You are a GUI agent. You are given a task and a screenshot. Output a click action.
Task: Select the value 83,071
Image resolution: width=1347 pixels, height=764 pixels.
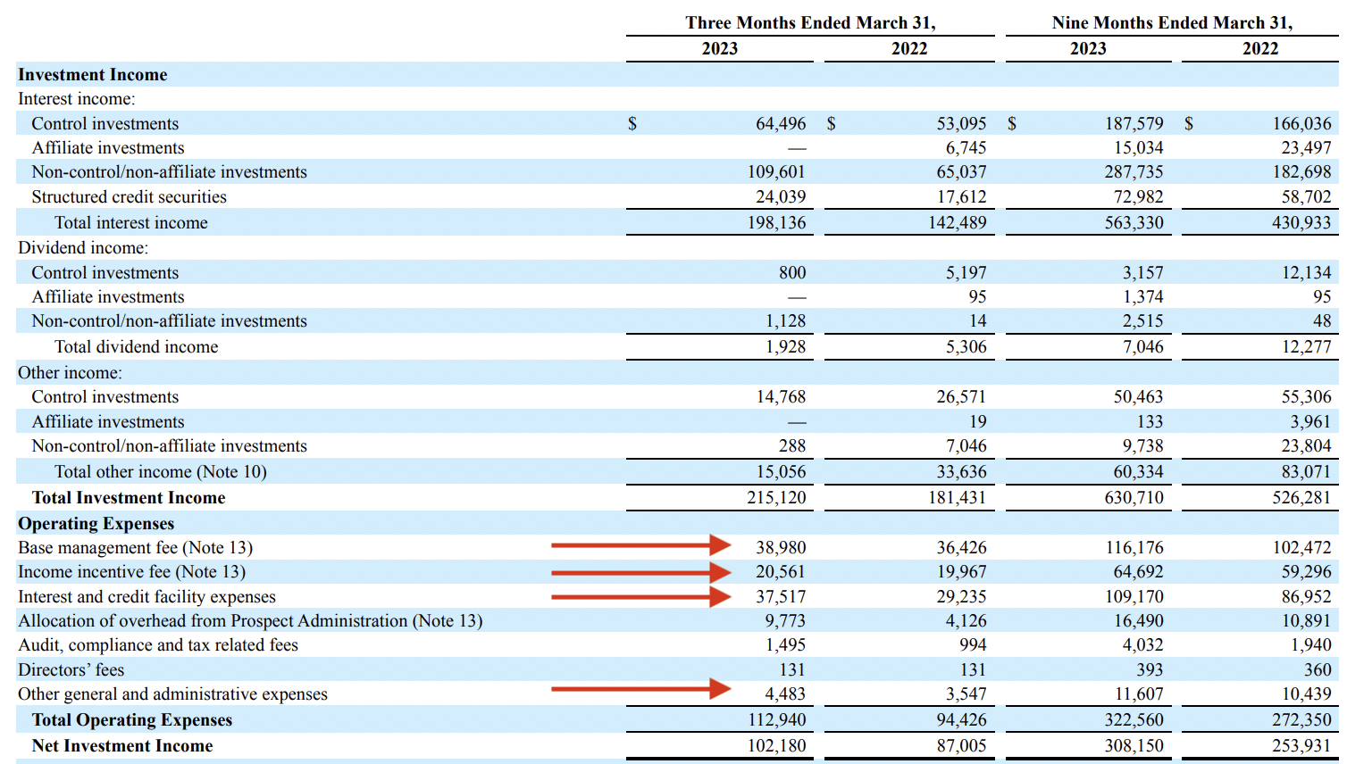coord(1306,472)
